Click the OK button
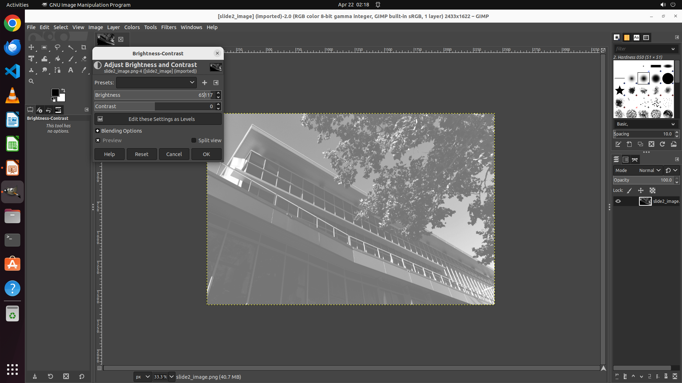 (206, 154)
